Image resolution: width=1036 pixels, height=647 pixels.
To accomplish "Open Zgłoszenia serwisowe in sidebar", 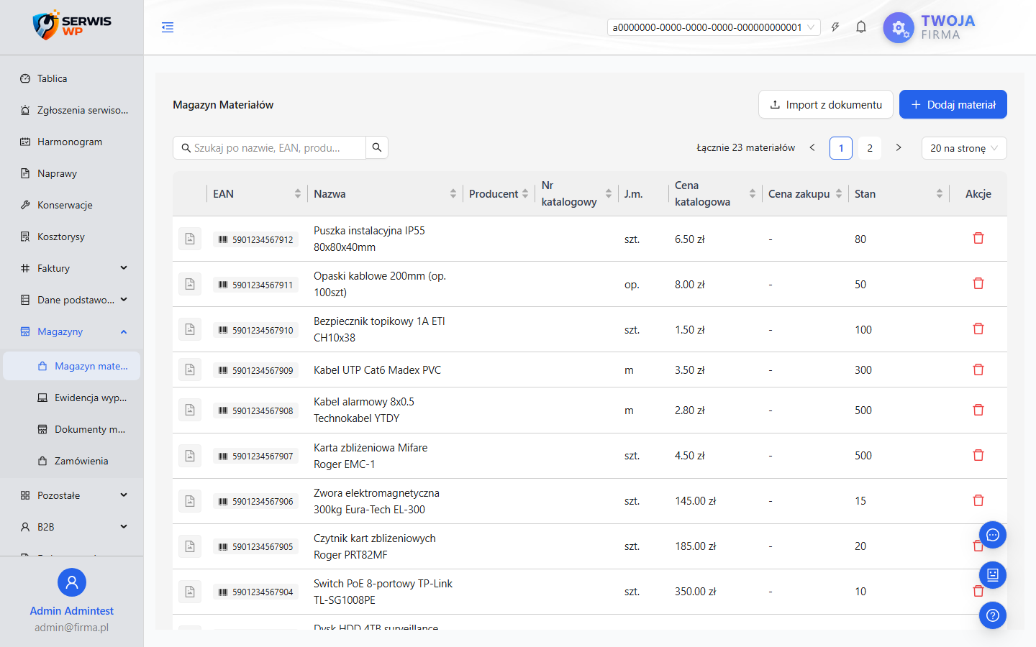I will tap(72, 110).
